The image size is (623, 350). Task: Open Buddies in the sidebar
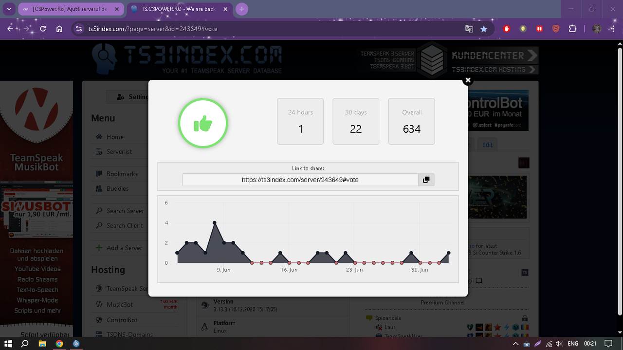click(117, 189)
